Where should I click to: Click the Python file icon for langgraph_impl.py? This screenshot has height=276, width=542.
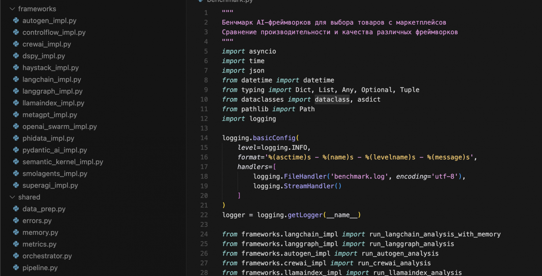coord(16,91)
